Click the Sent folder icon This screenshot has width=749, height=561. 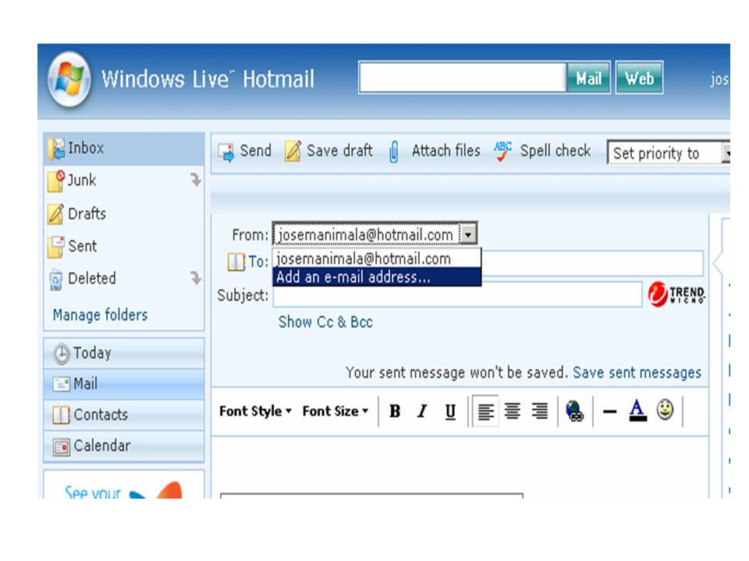[x=55, y=247]
